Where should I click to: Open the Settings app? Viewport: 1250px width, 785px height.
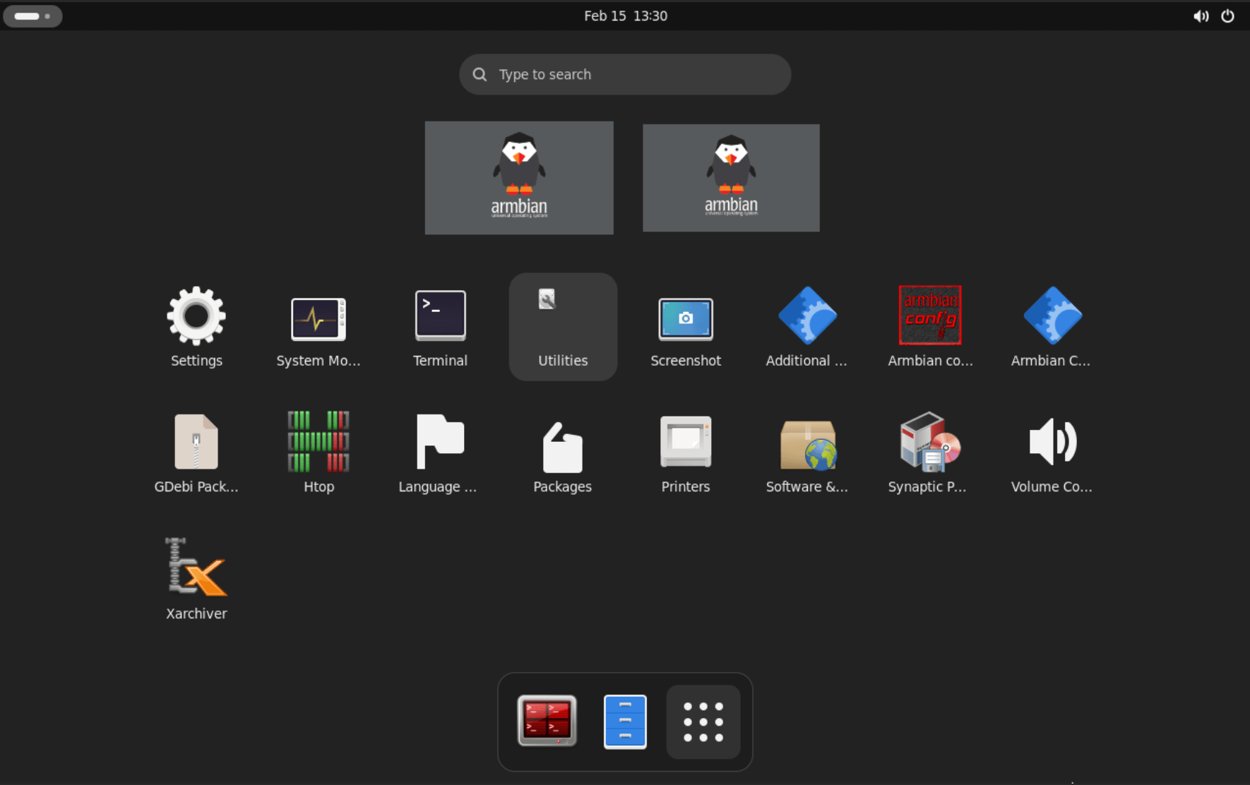(x=196, y=327)
